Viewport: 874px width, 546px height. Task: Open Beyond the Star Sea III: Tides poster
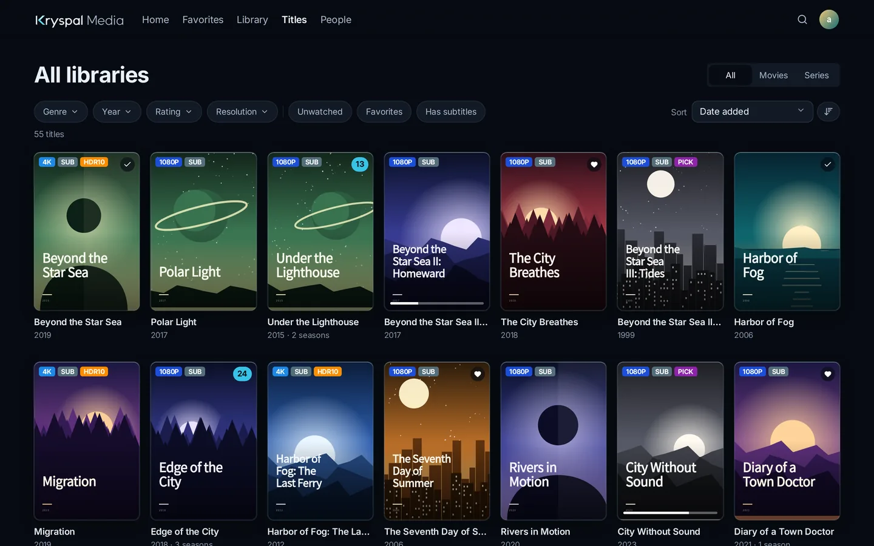click(x=670, y=231)
